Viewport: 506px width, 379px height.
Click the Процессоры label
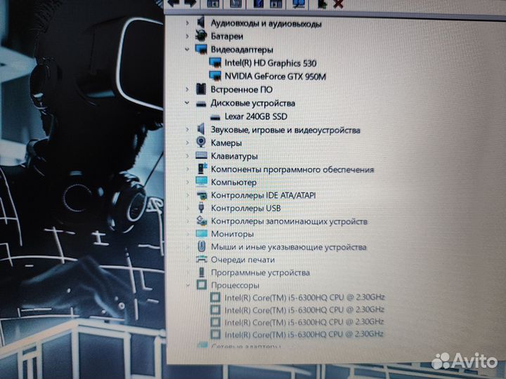click(x=235, y=285)
